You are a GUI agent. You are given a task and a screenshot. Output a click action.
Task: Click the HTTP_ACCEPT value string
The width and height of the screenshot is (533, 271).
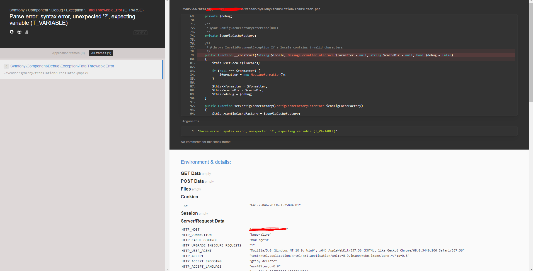coord(329,256)
